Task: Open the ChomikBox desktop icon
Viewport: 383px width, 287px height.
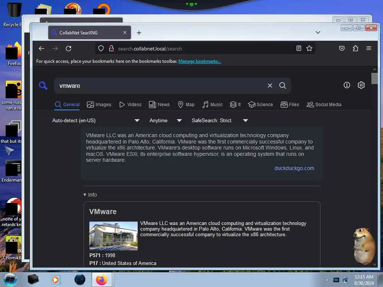Action: click(12, 248)
